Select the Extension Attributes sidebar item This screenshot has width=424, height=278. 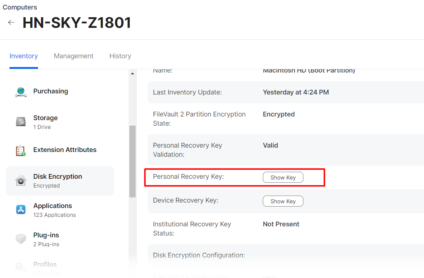pyautogui.click(x=65, y=150)
